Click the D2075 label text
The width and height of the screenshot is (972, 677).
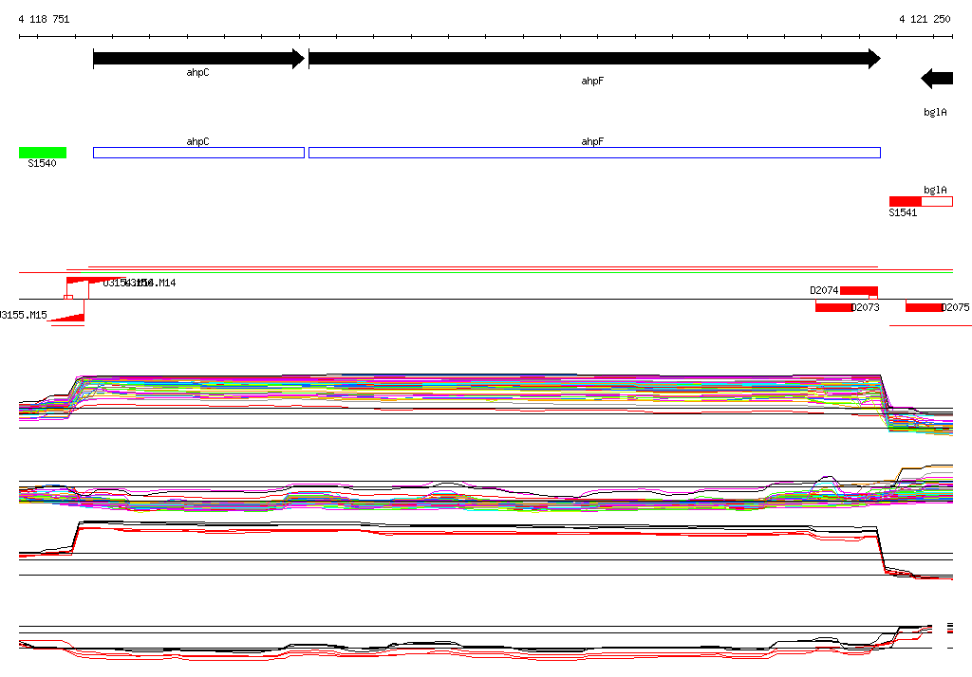(956, 307)
